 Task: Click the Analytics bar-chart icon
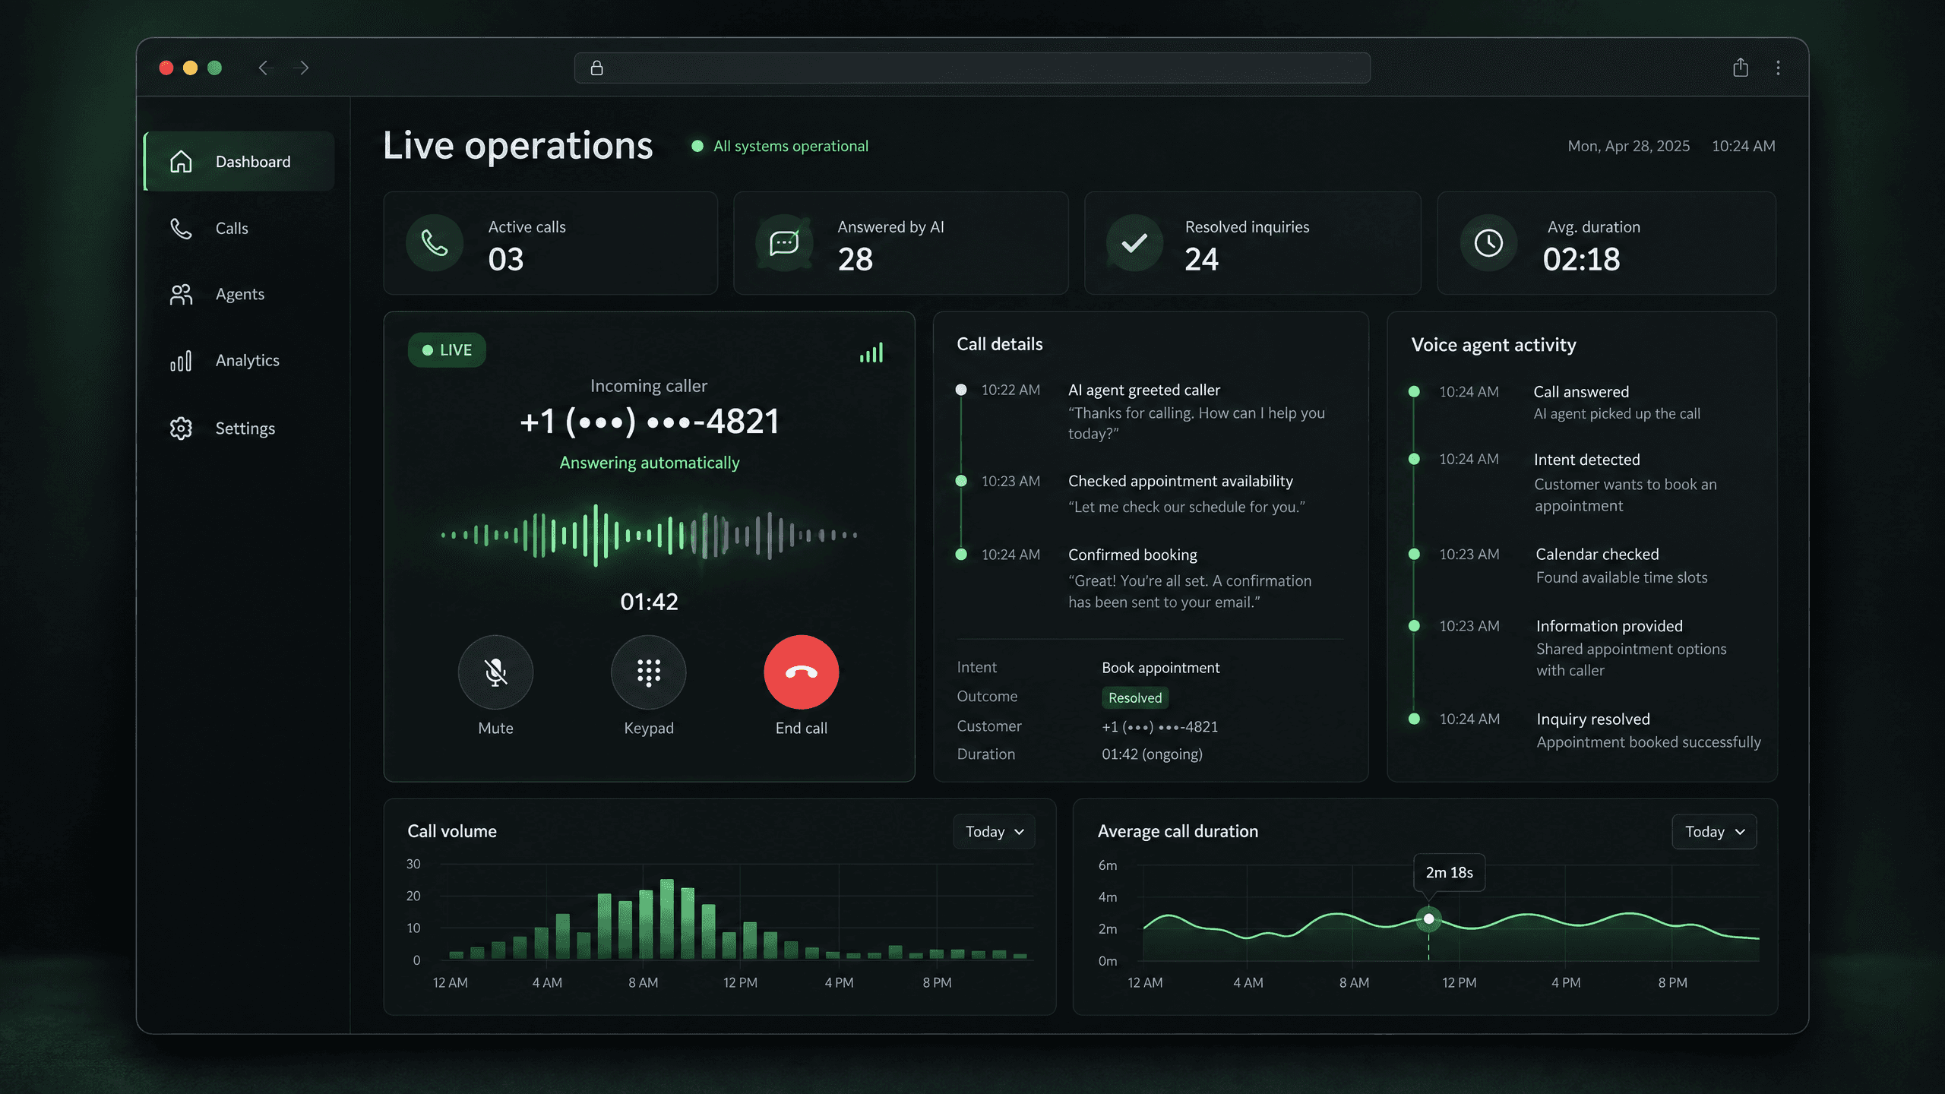point(181,361)
